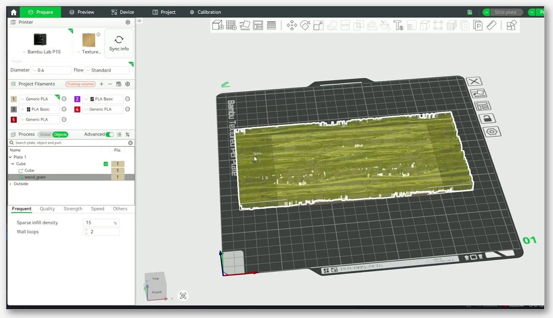This screenshot has width=553, height=318.
Task: Click filament 2 purple color swatch
Action: tap(77, 99)
